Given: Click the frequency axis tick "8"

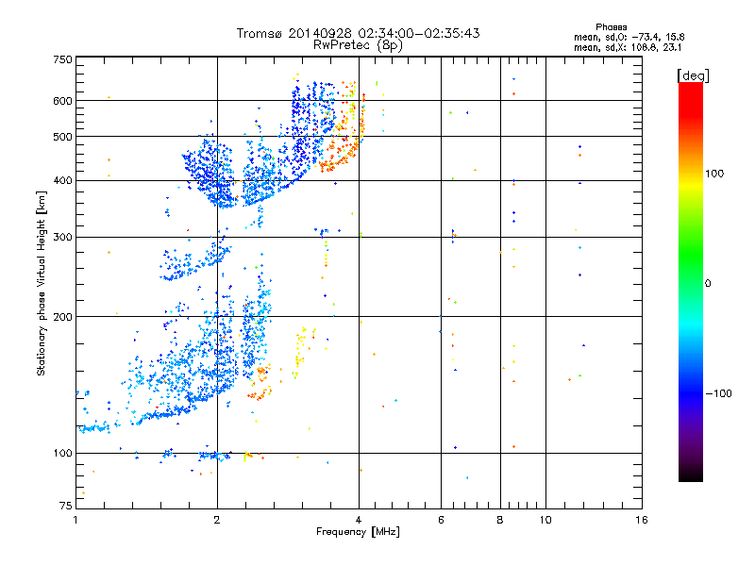Looking at the screenshot, I should tap(500, 520).
